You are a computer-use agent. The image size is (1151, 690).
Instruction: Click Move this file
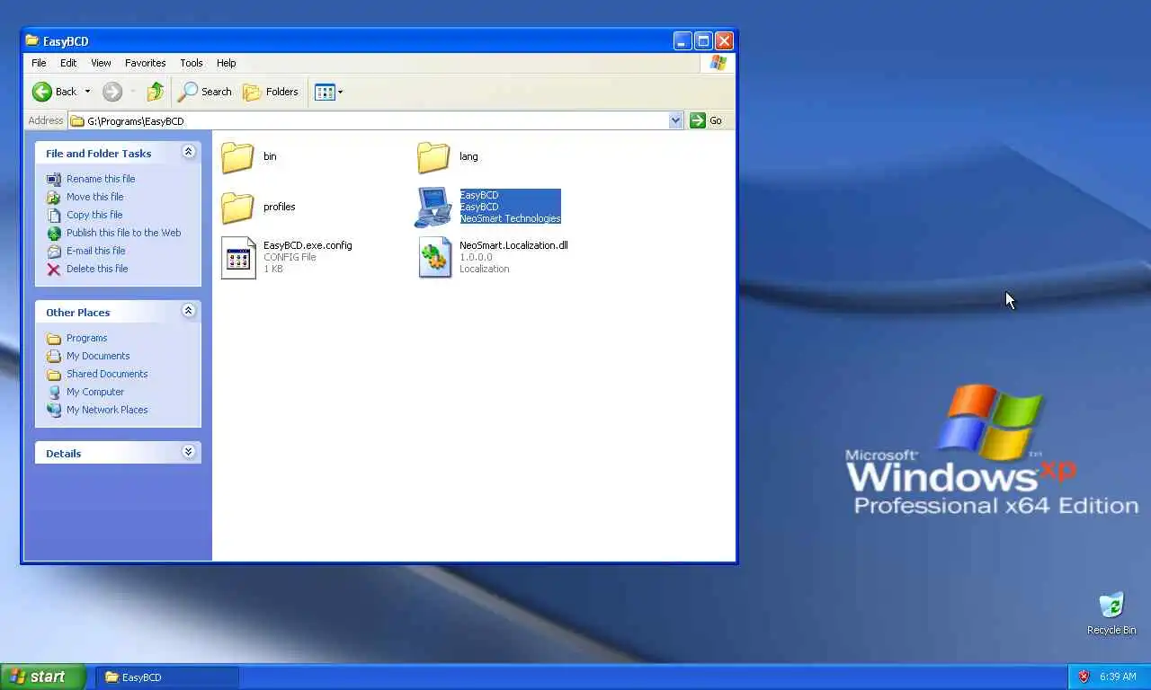94,197
